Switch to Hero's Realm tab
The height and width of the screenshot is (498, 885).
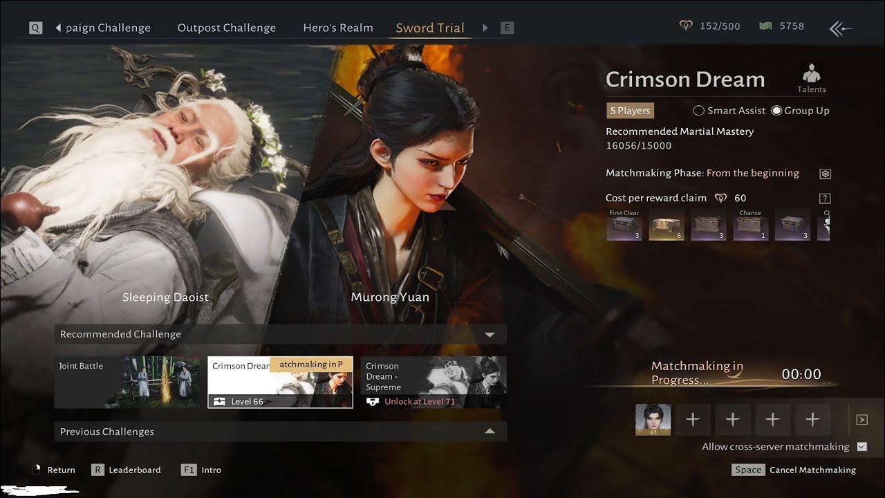click(x=338, y=28)
